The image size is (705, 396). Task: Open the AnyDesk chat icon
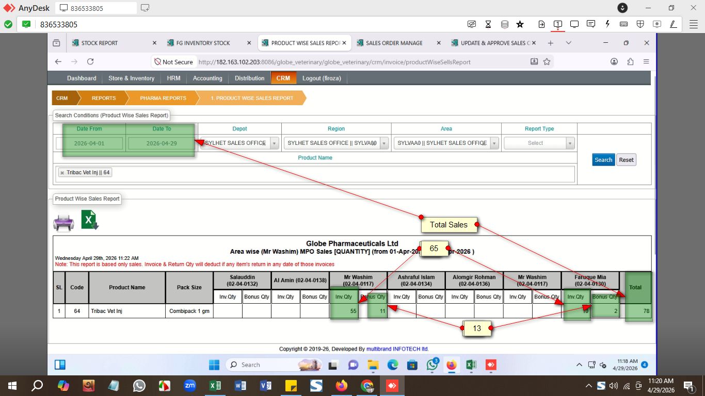591,24
